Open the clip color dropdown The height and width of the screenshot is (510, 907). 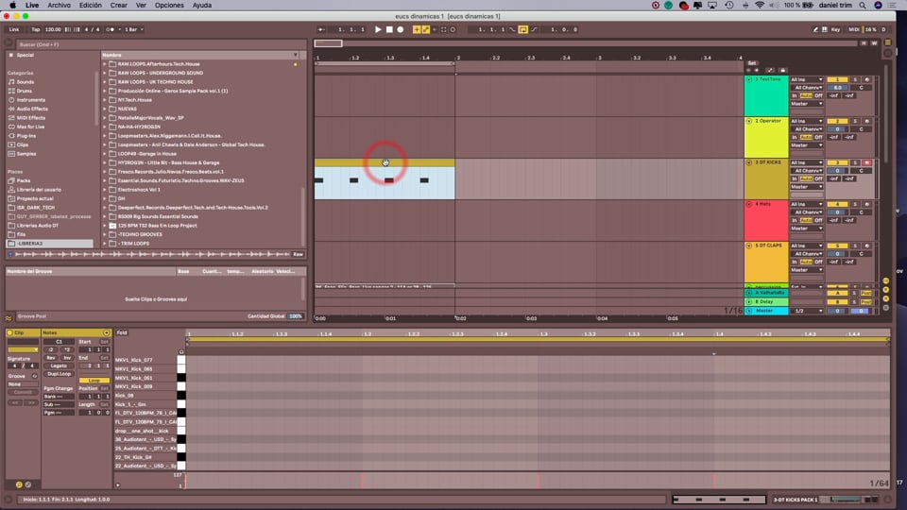coord(23,349)
